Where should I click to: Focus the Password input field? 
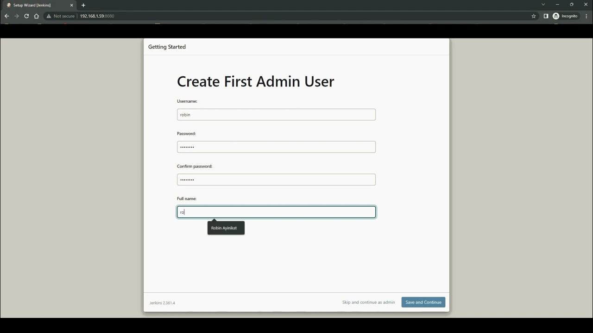[x=276, y=147]
